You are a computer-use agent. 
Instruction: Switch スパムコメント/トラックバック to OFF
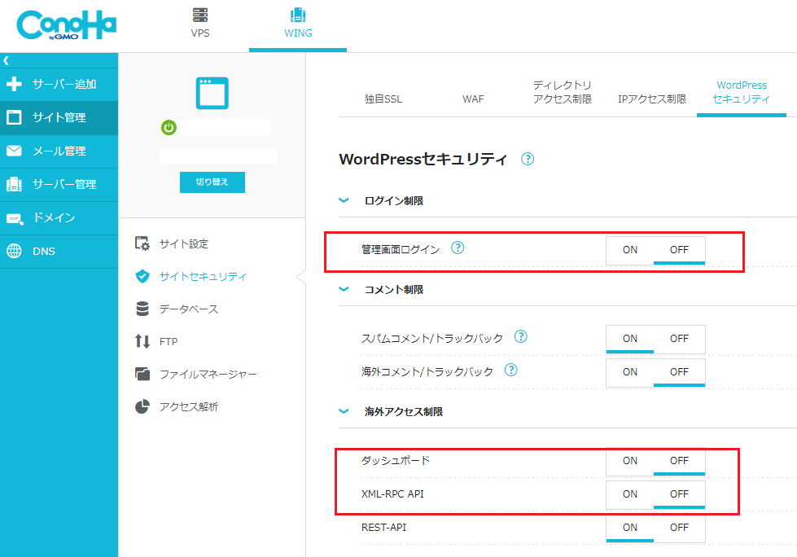tap(679, 339)
